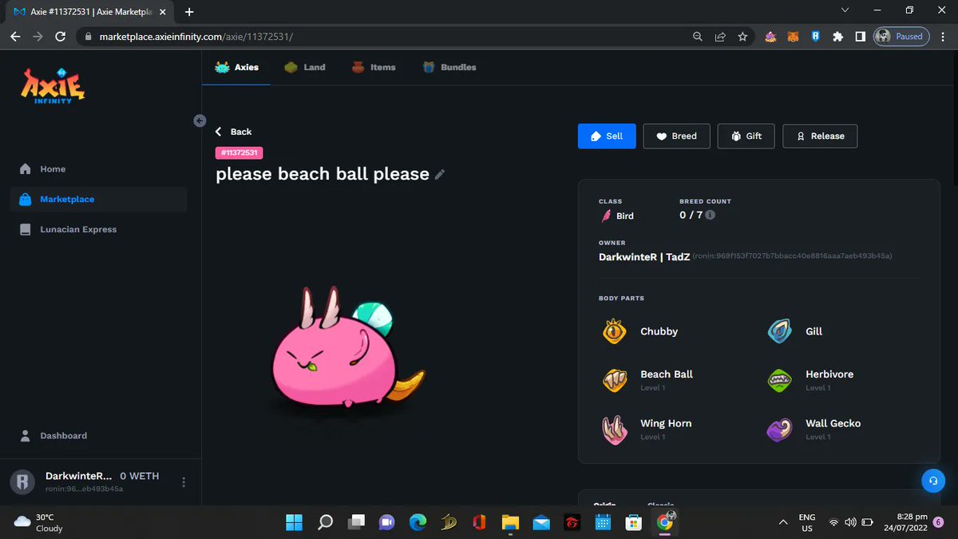
Task: Open the Windows Start menu
Action: [x=294, y=523]
